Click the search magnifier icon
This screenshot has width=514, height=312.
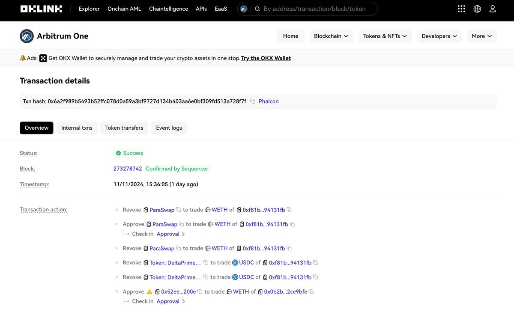[x=257, y=9]
